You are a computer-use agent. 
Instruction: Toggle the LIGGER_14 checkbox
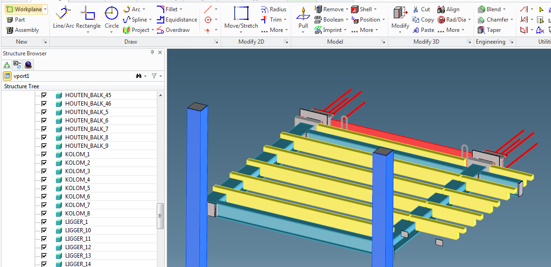click(44, 264)
